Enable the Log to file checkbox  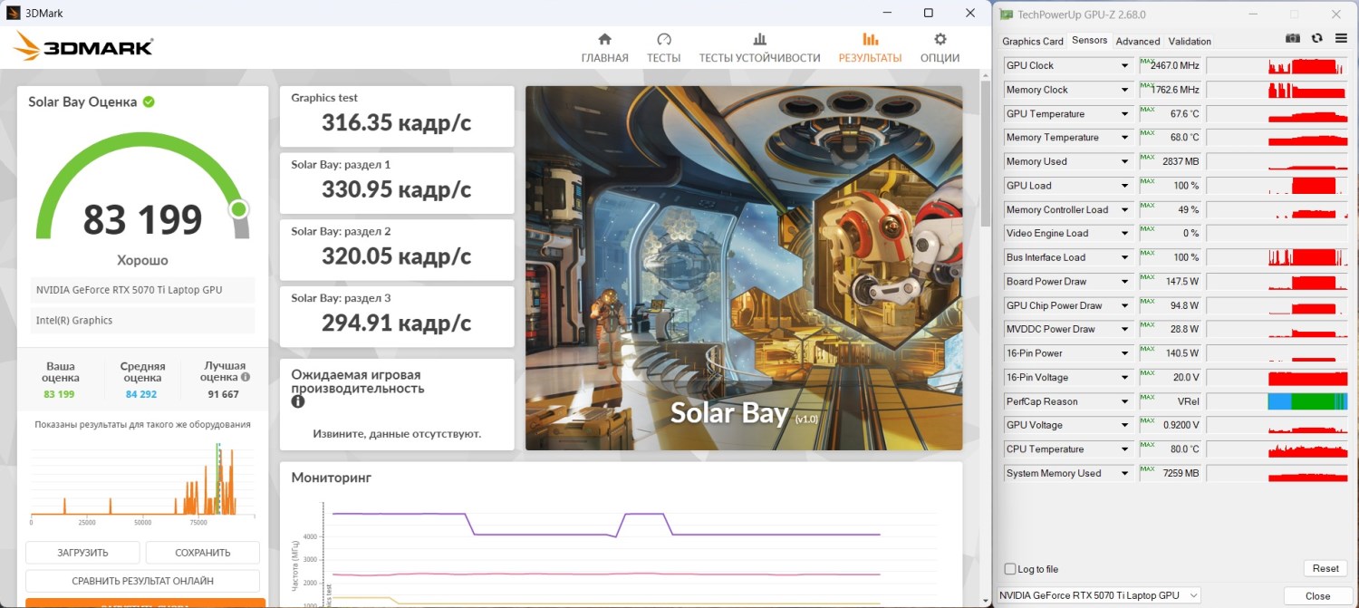point(1010,569)
